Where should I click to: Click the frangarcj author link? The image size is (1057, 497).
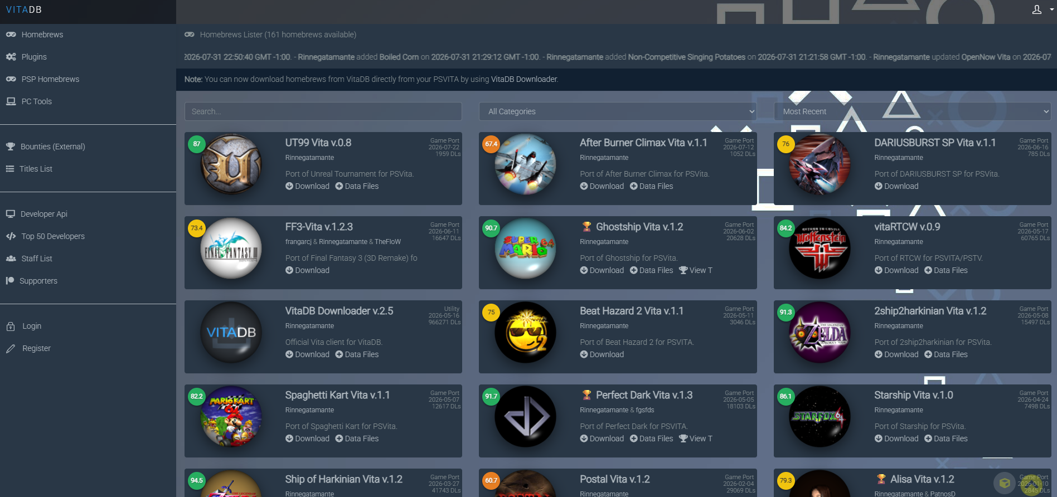(x=298, y=242)
